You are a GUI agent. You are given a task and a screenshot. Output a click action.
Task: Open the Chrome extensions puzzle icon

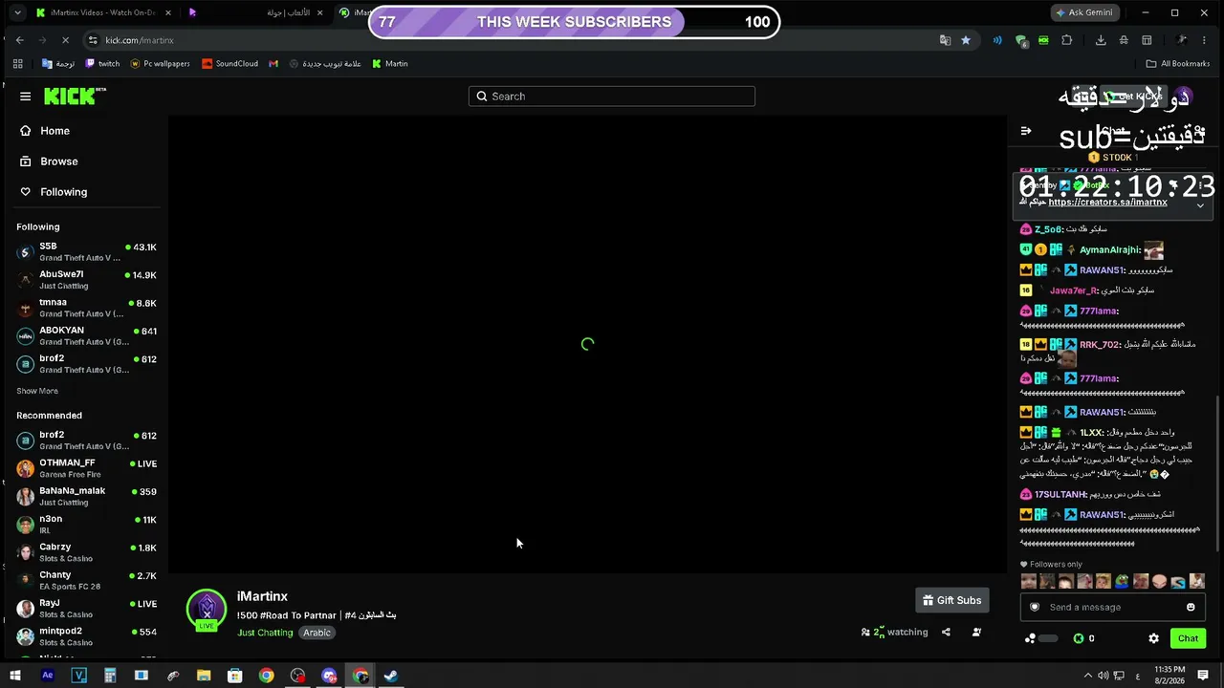(x=1067, y=40)
